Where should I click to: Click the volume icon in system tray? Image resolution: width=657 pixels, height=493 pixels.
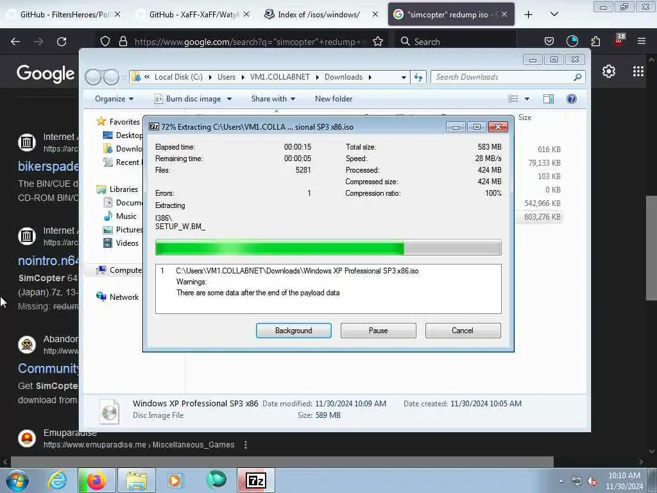pyautogui.click(x=592, y=481)
